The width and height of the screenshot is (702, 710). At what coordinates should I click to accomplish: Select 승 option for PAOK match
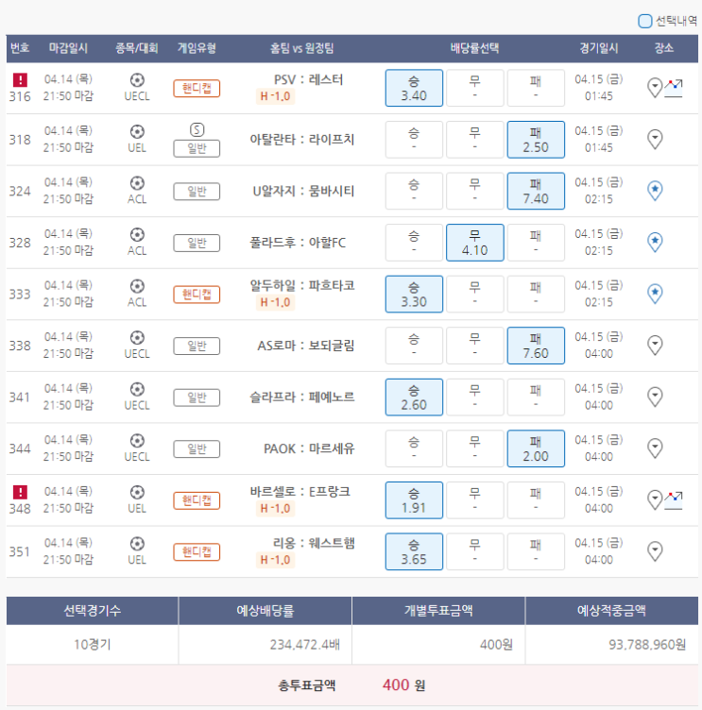(414, 448)
